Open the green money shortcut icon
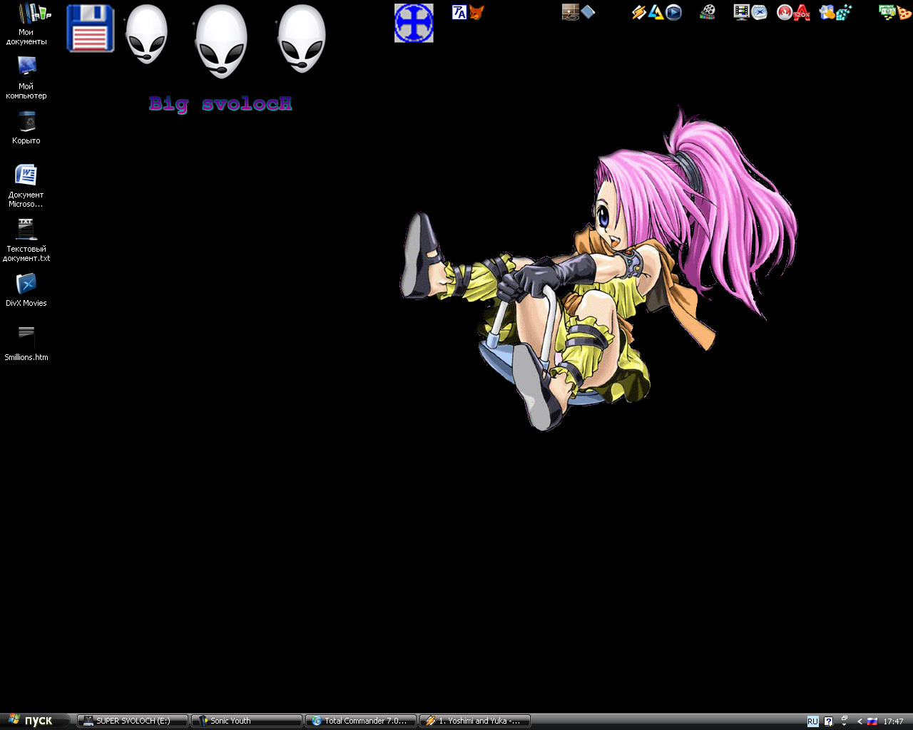 click(887, 12)
